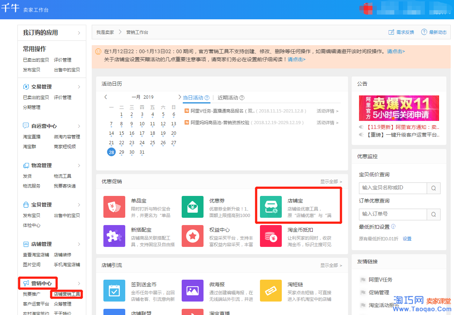Image resolution: width=454 pixels, height=315 pixels.
Task: Open 【11.9更新】阿里官方通知 announcement
Action: click(x=403, y=127)
